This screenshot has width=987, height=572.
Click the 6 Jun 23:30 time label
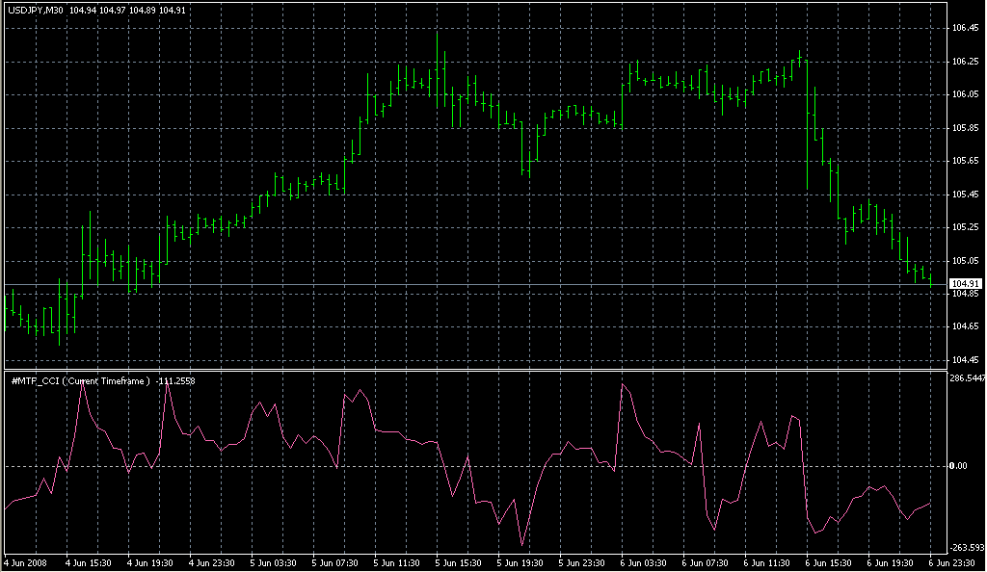point(951,563)
